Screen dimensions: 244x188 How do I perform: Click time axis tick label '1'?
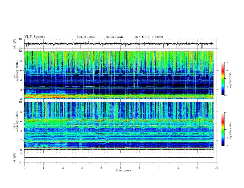click(43, 168)
